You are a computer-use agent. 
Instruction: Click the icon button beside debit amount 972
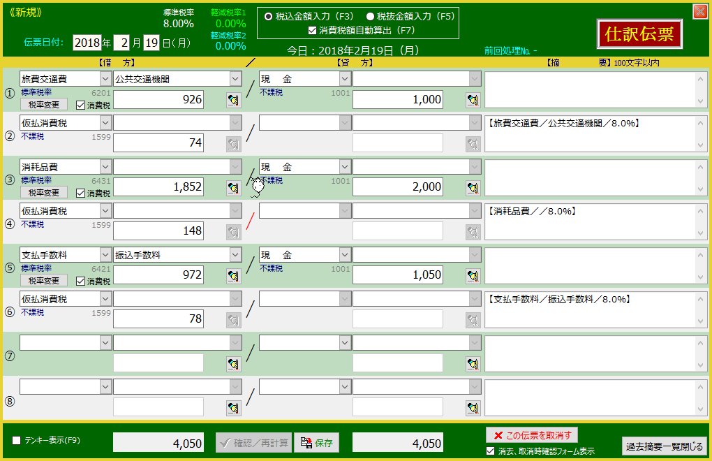point(233,275)
